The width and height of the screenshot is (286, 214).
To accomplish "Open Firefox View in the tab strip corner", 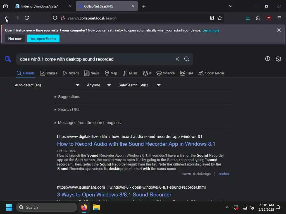I will tap(6, 6).
